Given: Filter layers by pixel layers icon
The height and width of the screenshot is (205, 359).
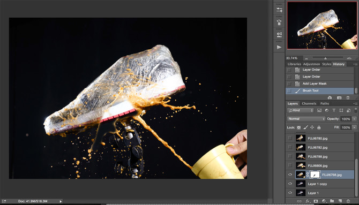Looking at the screenshot, I should pos(319,110).
